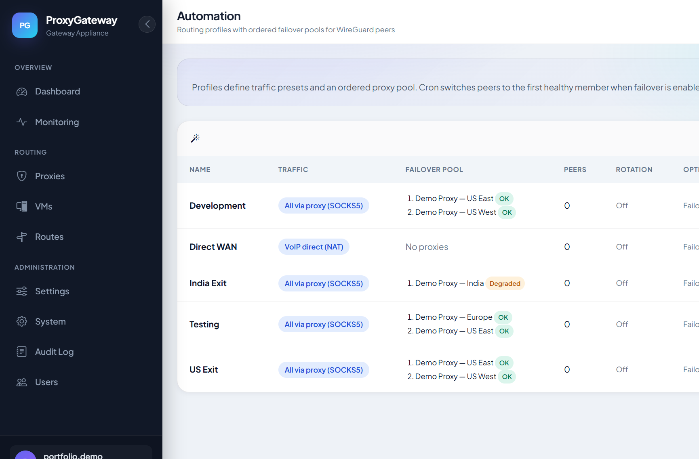Collapse the sidebar with the chevron button

[147, 24]
